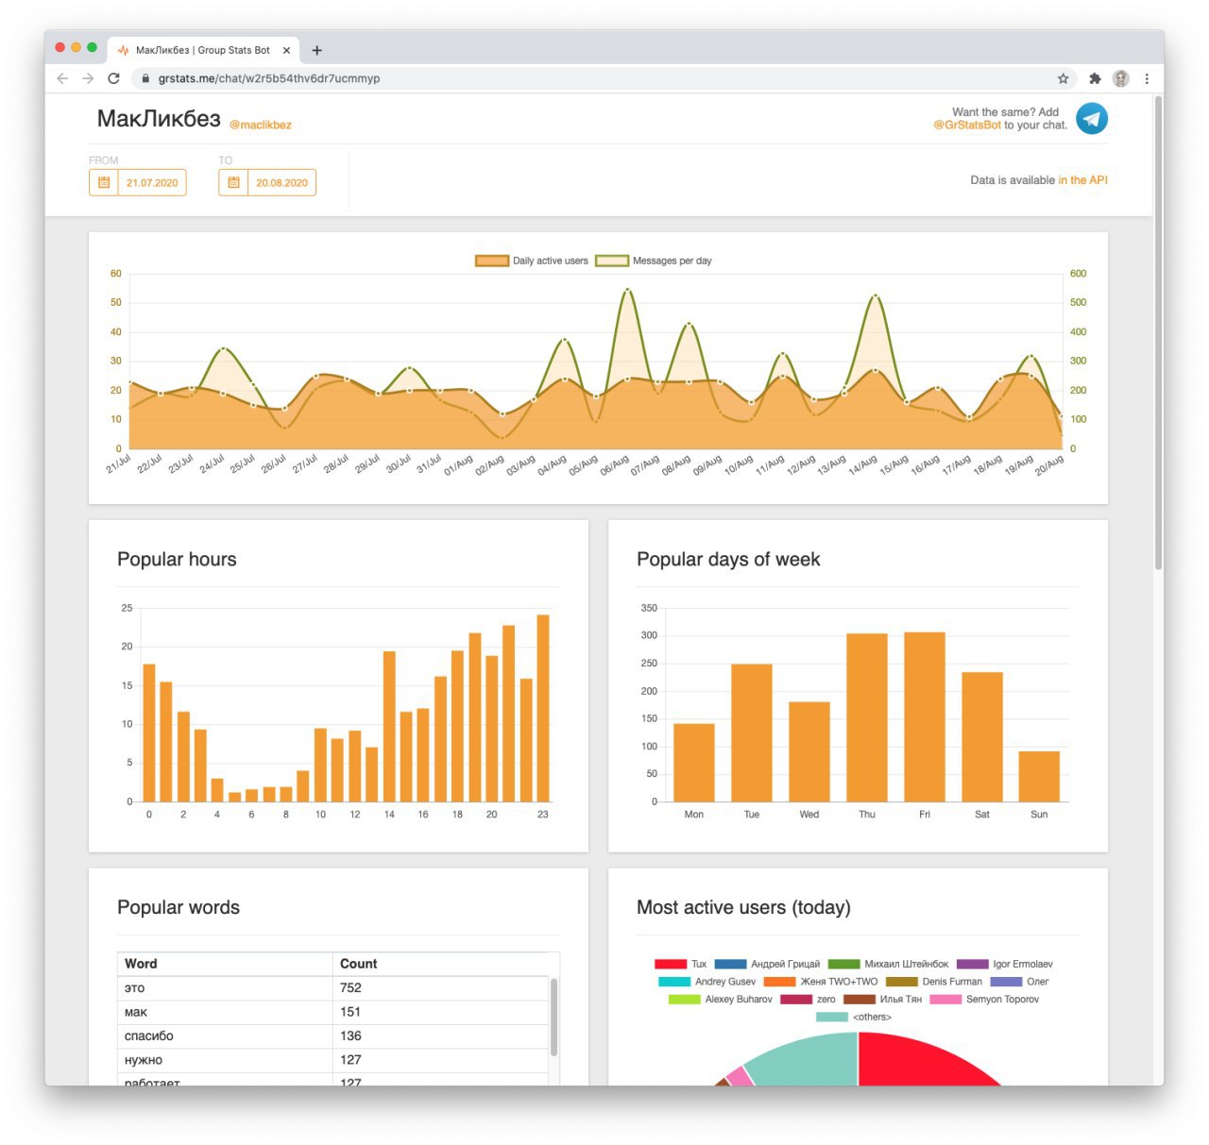Open the Chrome profile avatar
This screenshot has width=1209, height=1145.
click(1121, 78)
